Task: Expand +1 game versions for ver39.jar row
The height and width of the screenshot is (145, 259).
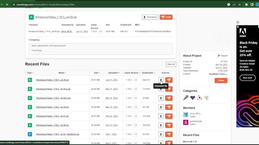Action: coord(136,80)
